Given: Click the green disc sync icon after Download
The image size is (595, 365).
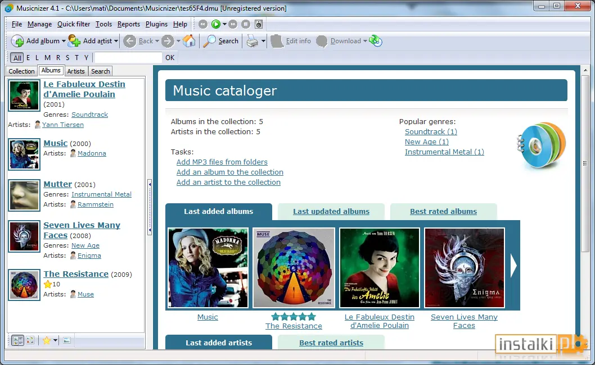Looking at the screenshot, I should [x=376, y=41].
